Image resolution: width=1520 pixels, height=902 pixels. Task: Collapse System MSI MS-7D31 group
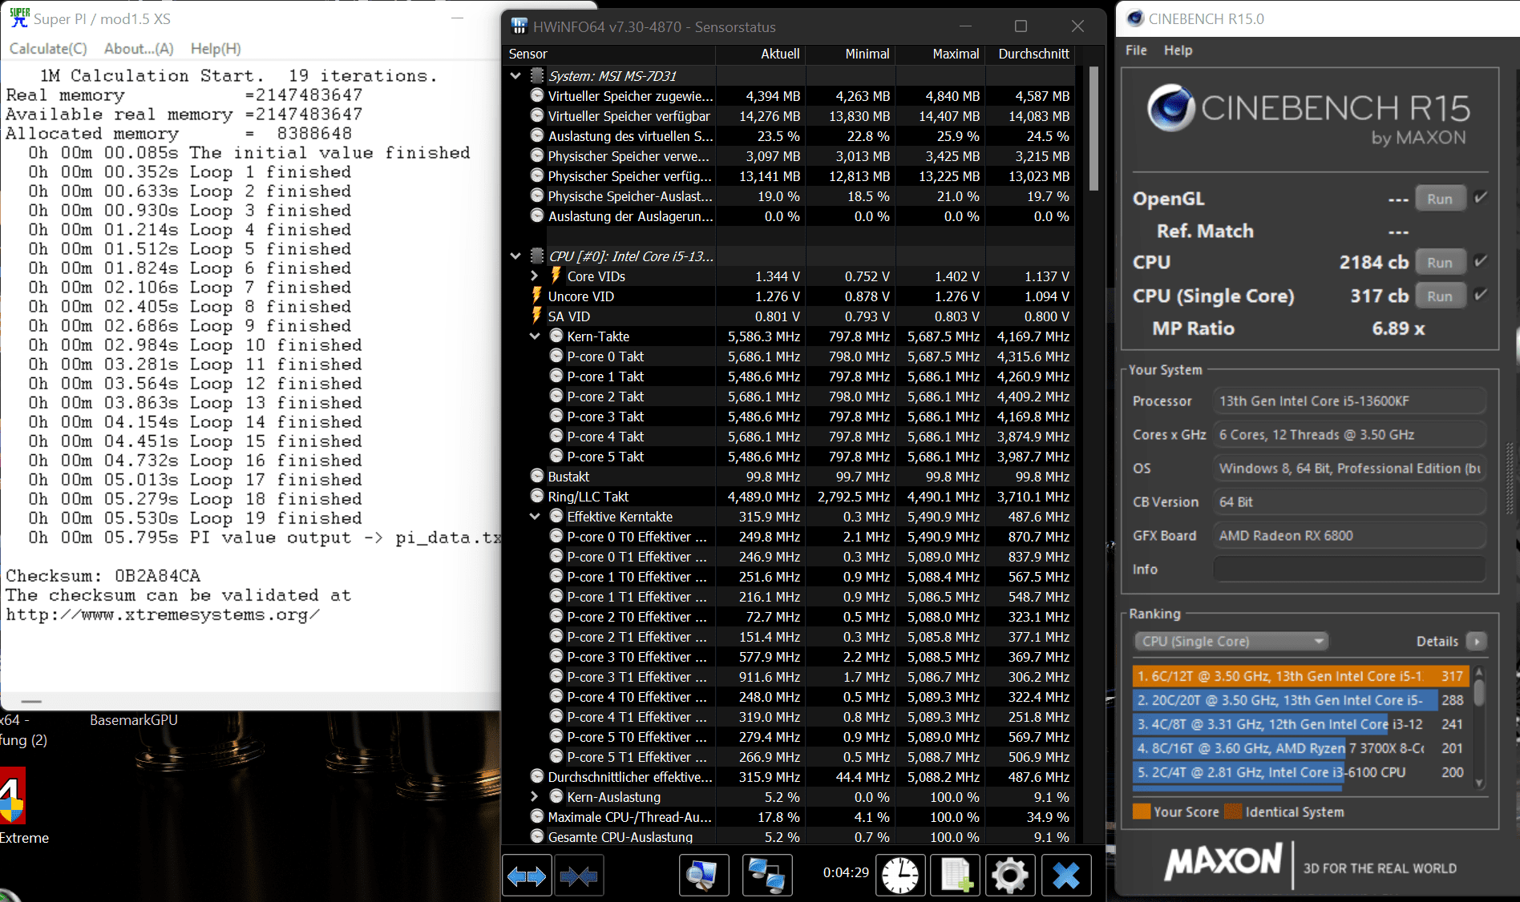point(515,75)
